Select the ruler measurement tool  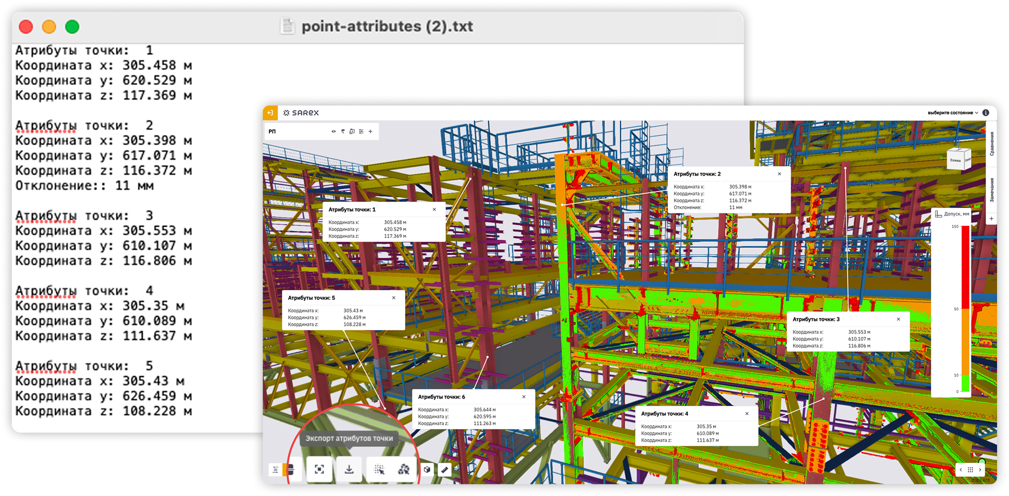tap(445, 469)
